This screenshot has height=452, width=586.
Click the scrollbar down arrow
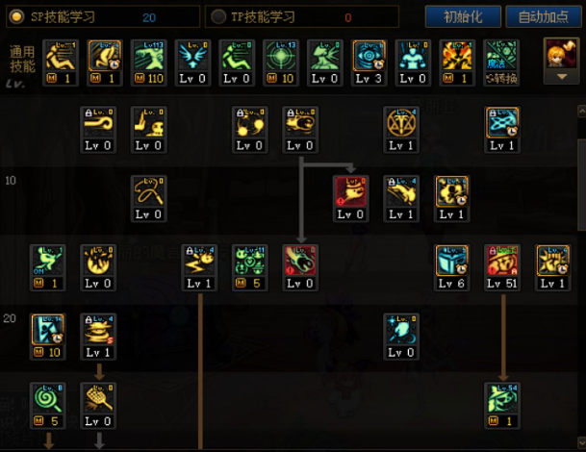tap(581, 442)
